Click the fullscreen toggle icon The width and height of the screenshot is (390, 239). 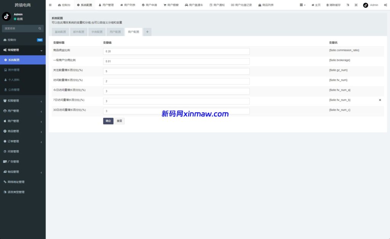[356, 5]
